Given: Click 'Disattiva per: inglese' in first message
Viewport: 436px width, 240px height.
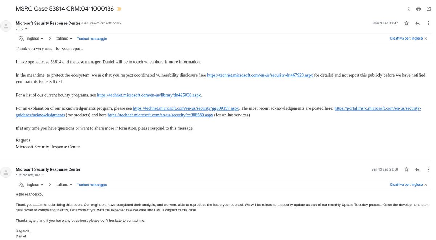Looking at the screenshot, I should coord(406,39).
